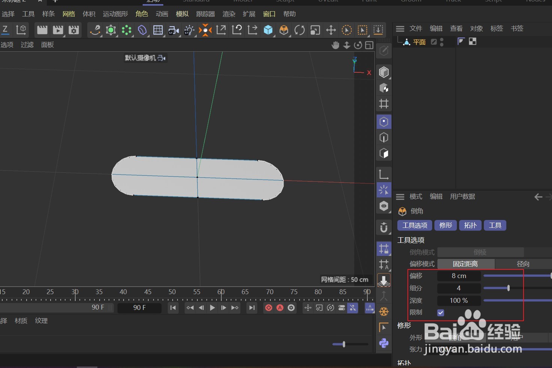Toggle autokeying red A button
The width and height of the screenshot is (552, 368).
click(x=280, y=308)
